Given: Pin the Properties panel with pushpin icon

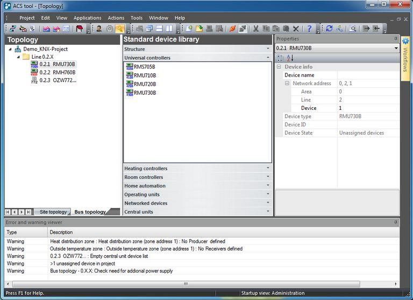Looking at the screenshot, I should (x=396, y=39).
